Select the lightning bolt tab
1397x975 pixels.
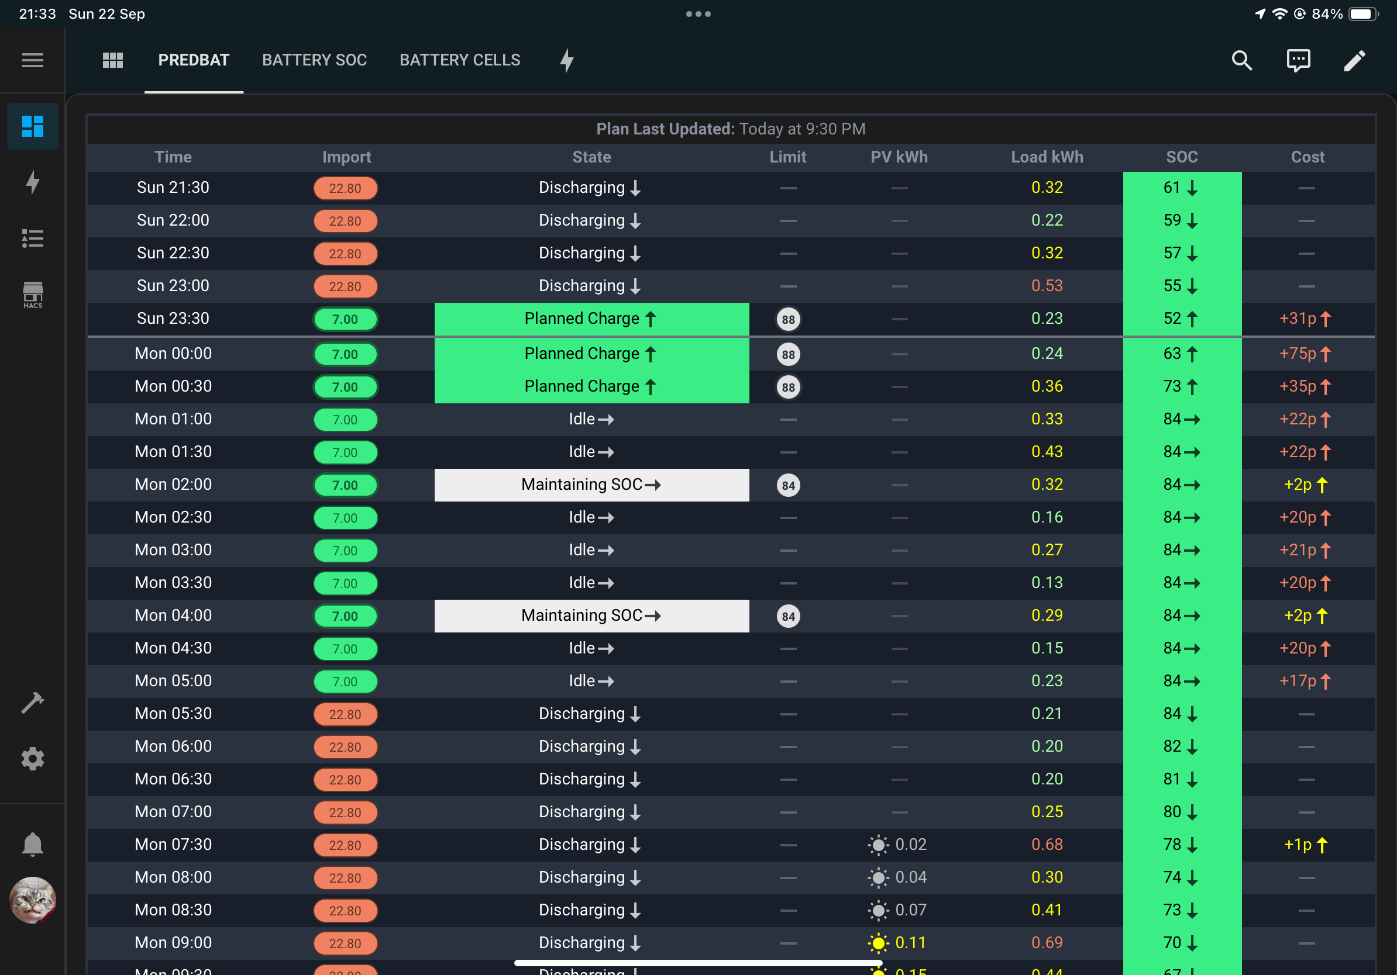click(566, 60)
